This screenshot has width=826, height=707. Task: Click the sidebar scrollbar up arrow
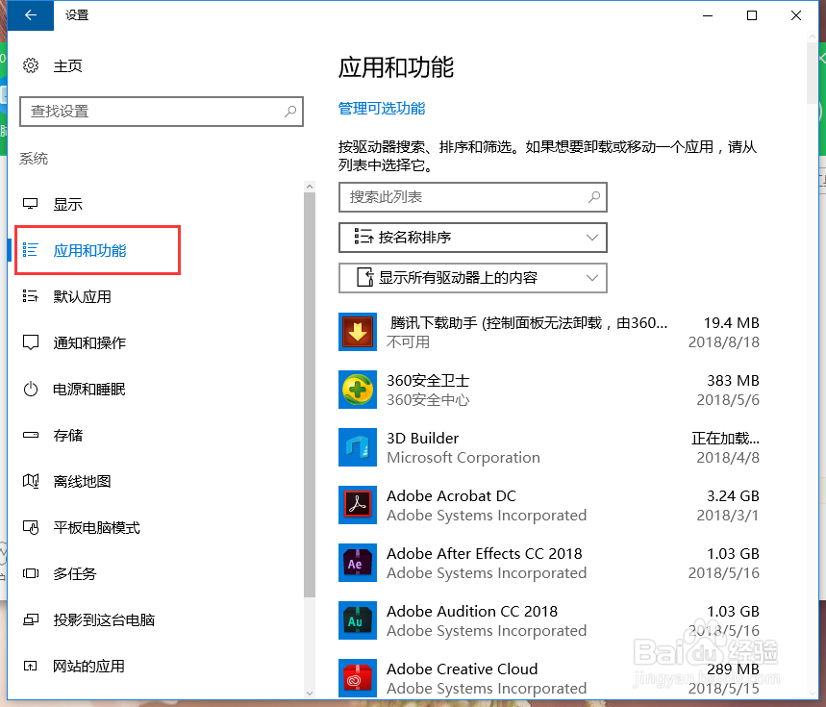310,187
